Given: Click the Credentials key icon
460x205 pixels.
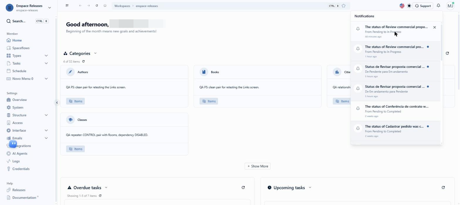Looking at the screenshot, I should click(9, 169).
